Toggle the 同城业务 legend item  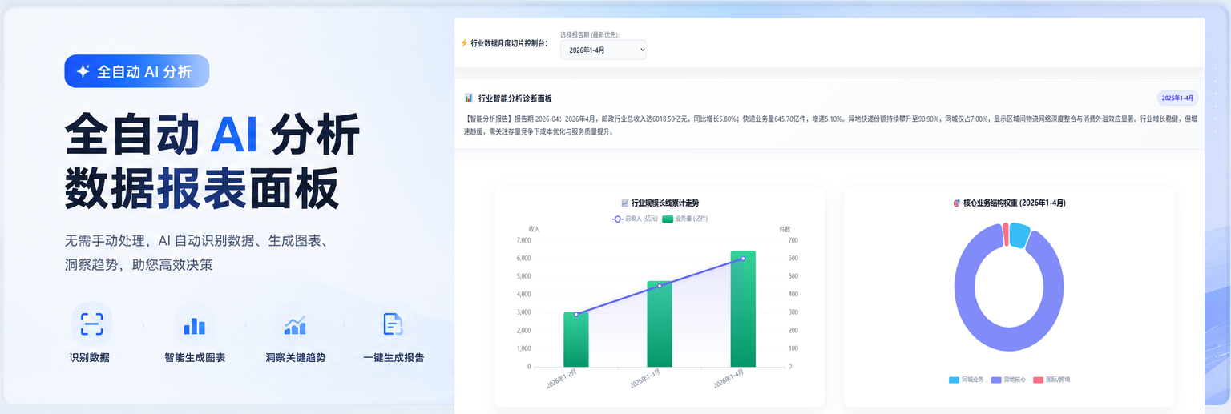(966, 380)
